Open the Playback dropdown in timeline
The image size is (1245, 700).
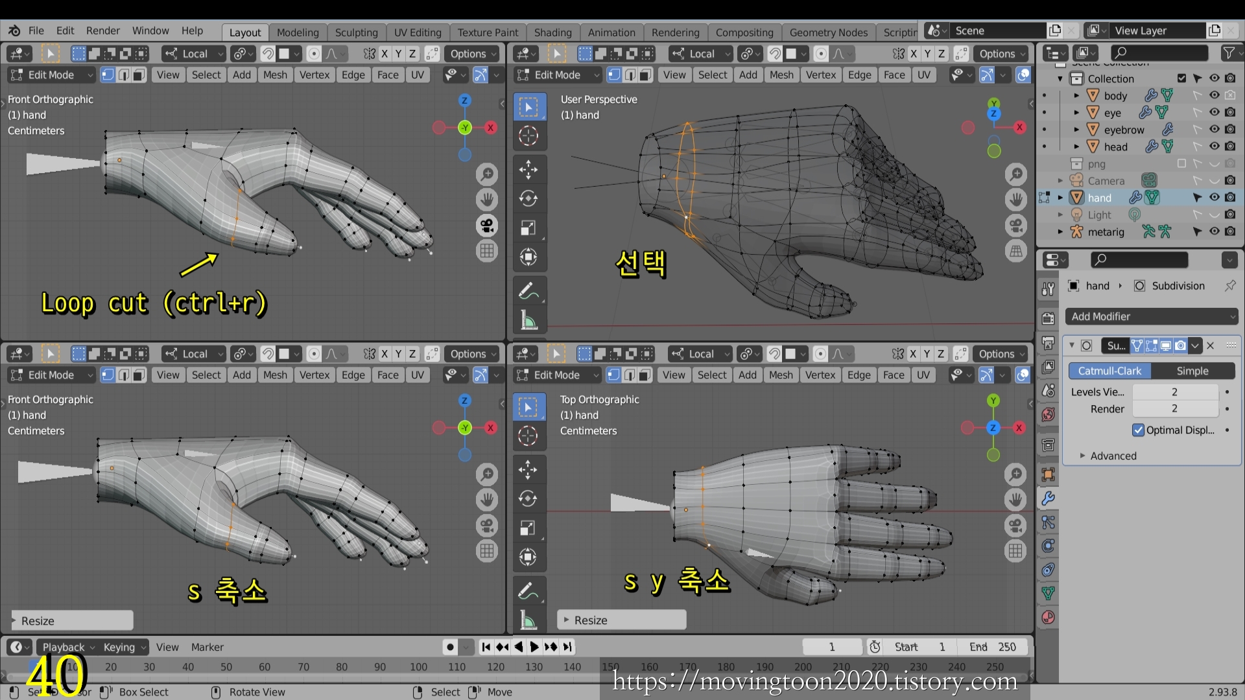click(x=67, y=647)
